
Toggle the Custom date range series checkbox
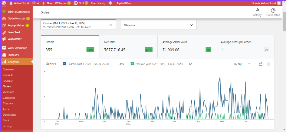pyautogui.click(x=64, y=64)
